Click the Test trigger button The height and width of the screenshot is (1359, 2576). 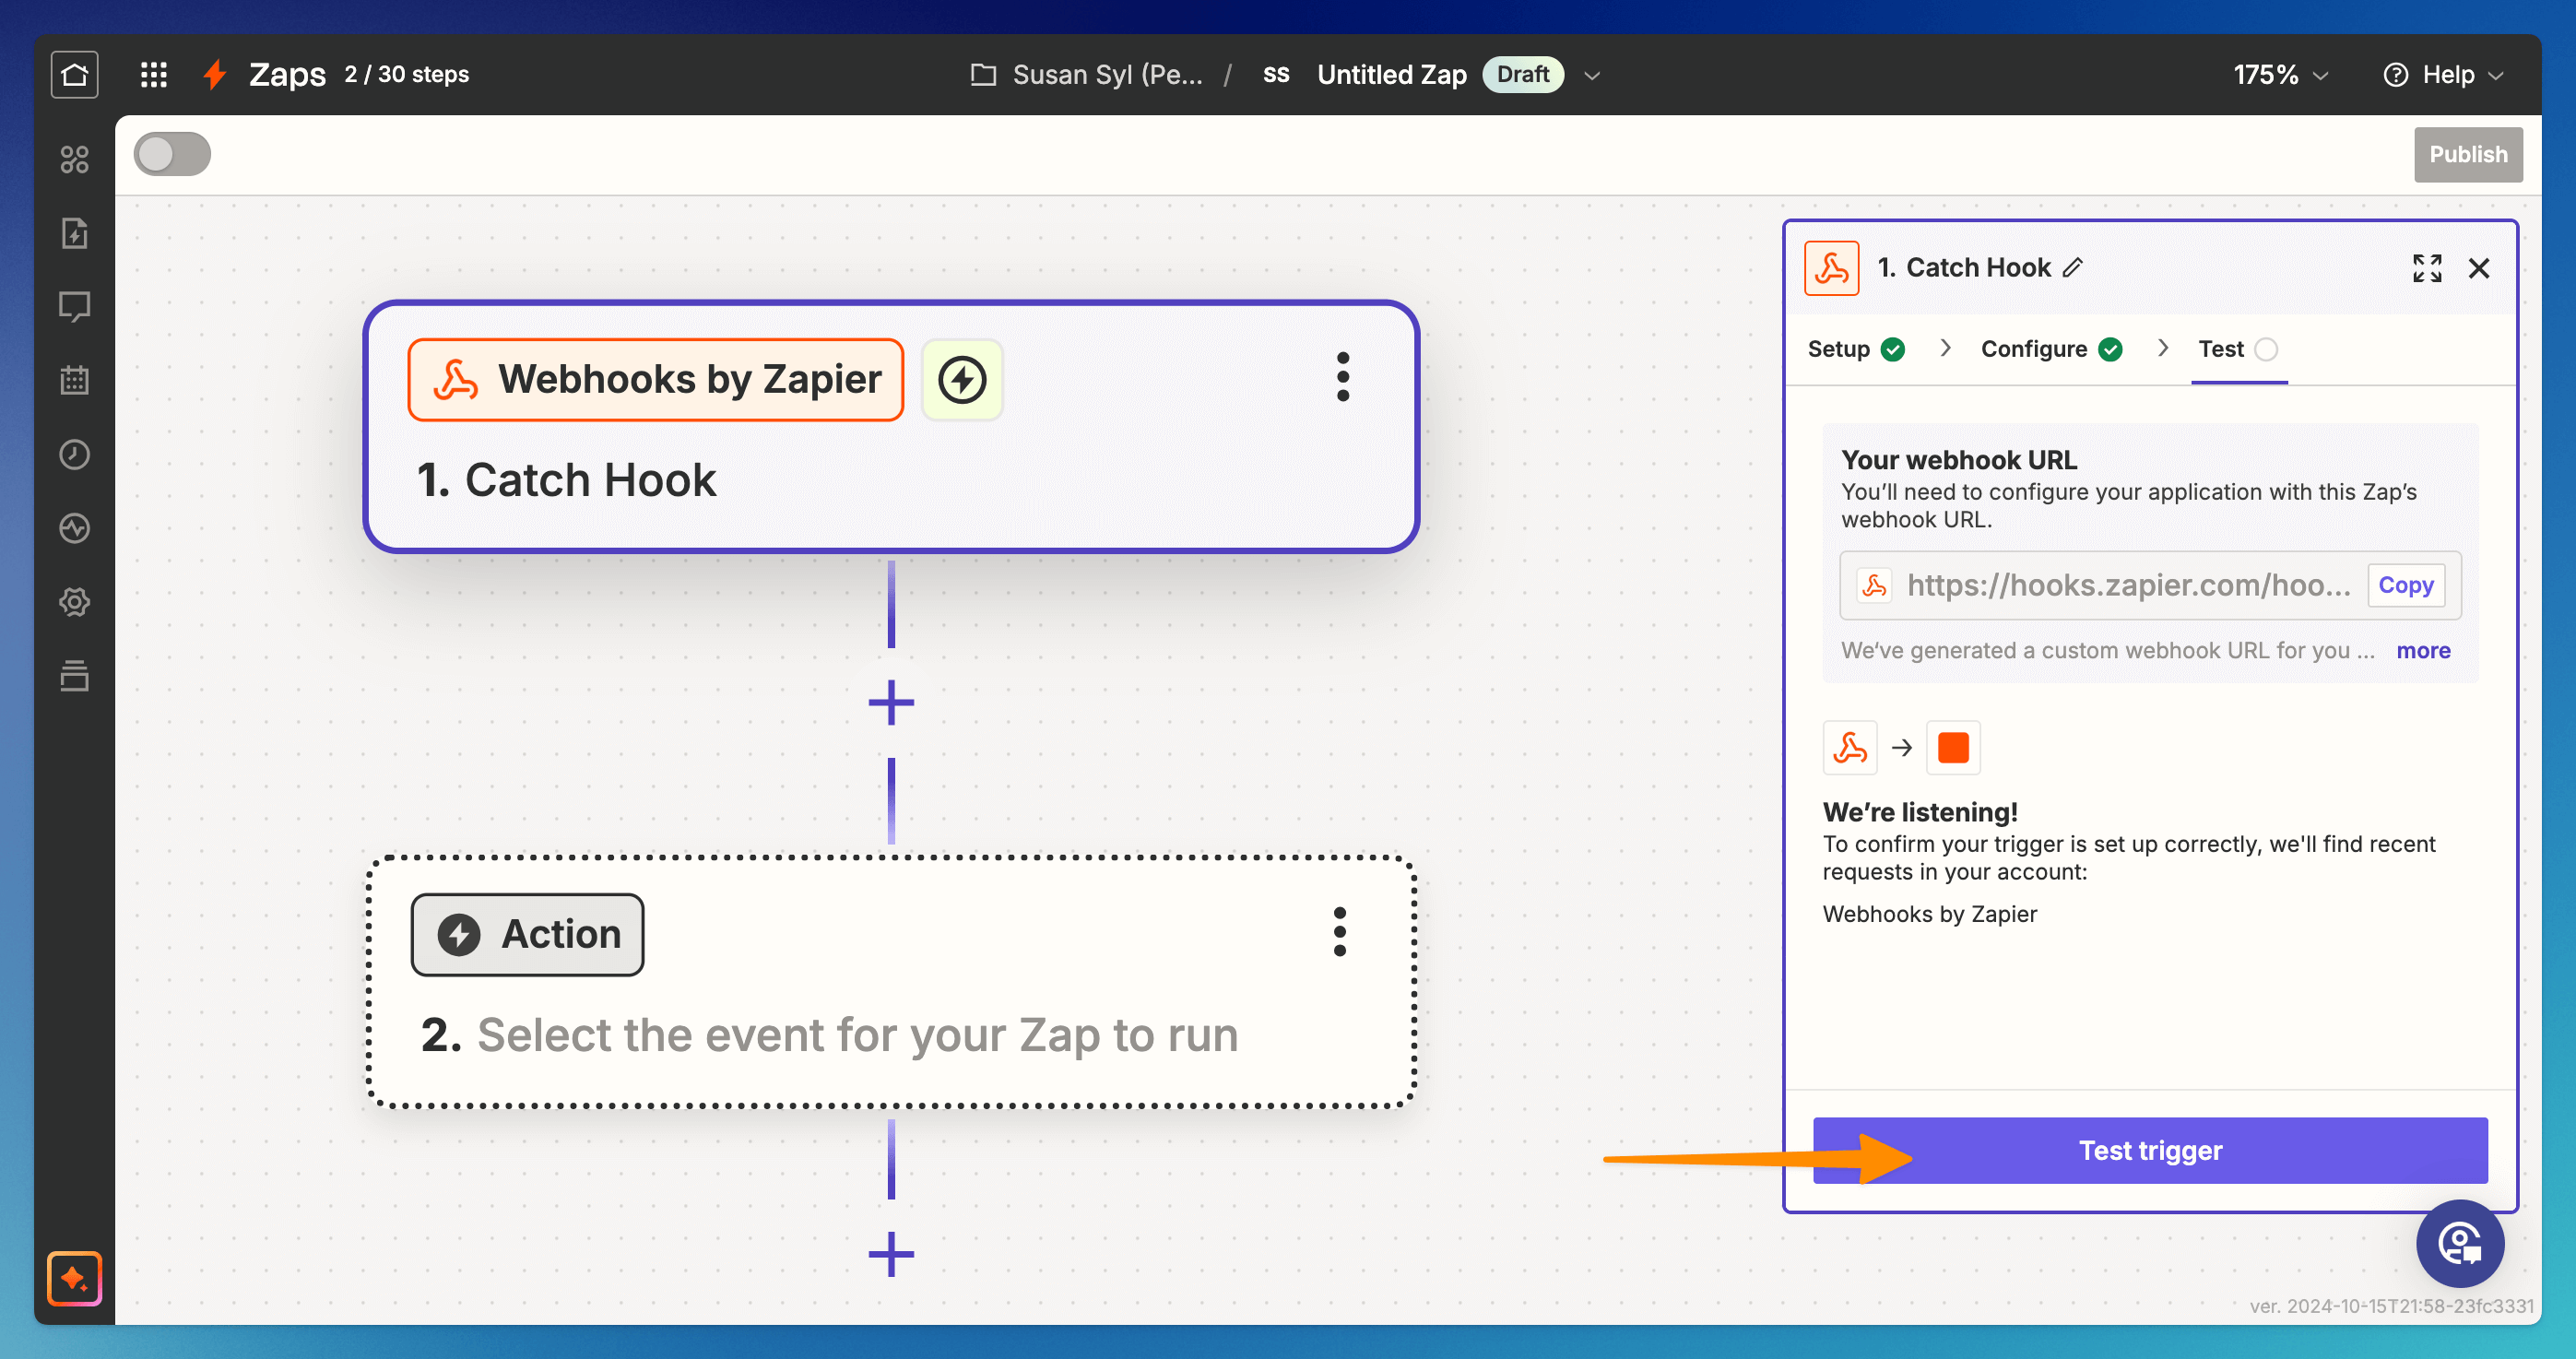point(2149,1150)
